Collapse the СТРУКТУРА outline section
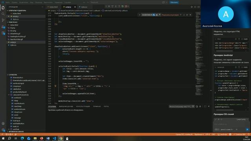Screen dimensions: 251x141 click(7, 75)
